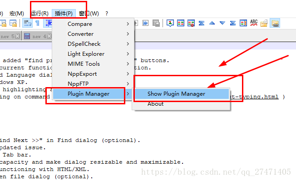
Task: Open the Light Explorer folder icon
Action: point(264,23)
